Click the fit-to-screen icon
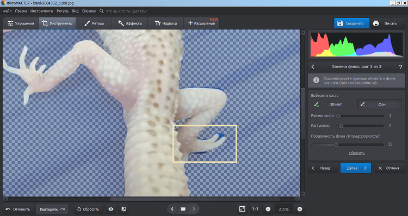The width and height of the screenshot is (408, 216). [x=242, y=209]
